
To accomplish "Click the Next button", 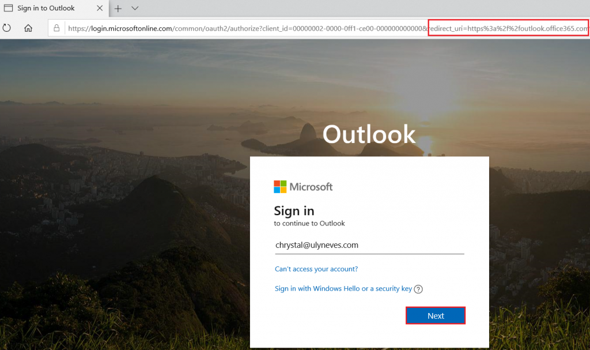I will (436, 316).
